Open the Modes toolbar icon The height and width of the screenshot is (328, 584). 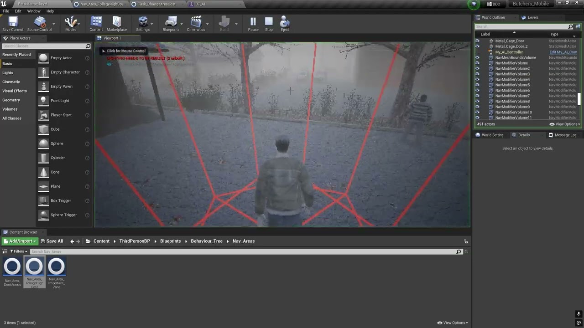(71, 22)
